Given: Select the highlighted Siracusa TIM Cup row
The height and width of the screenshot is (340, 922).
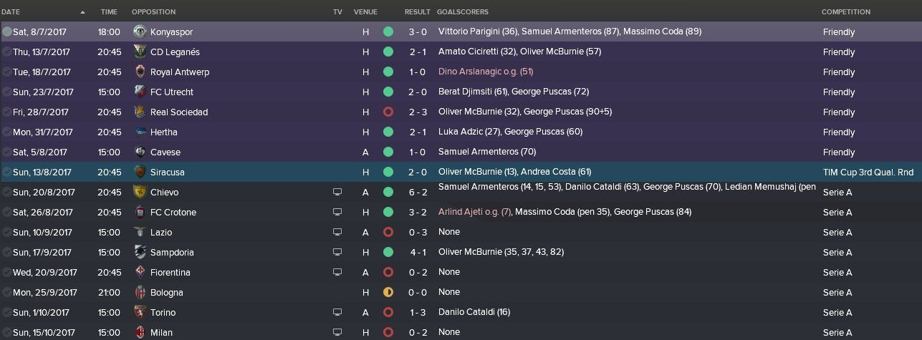Looking at the screenshot, I should pyautogui.click(x=461, y=173).
